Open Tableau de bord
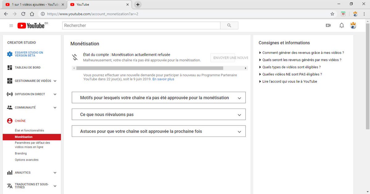This screenshot has width=370, height=194. [27, 68]
